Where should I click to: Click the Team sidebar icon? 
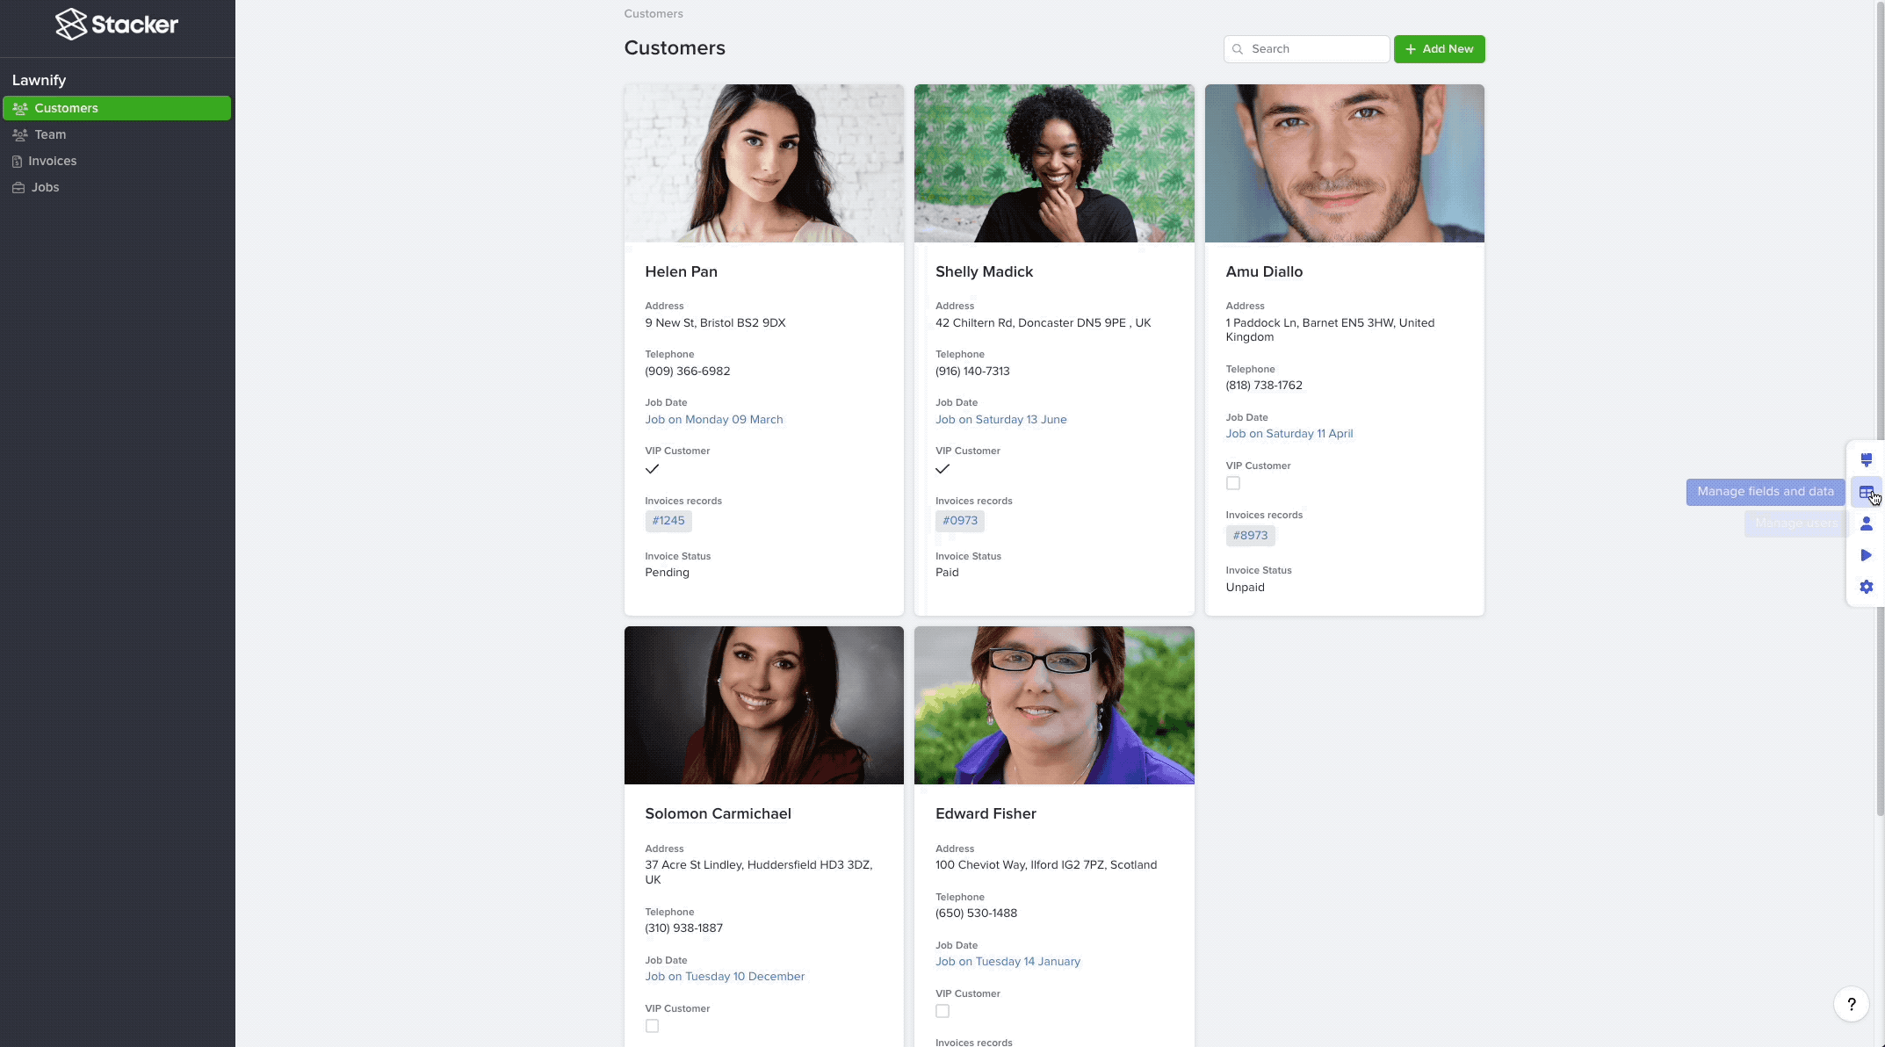tap(19, 134)
